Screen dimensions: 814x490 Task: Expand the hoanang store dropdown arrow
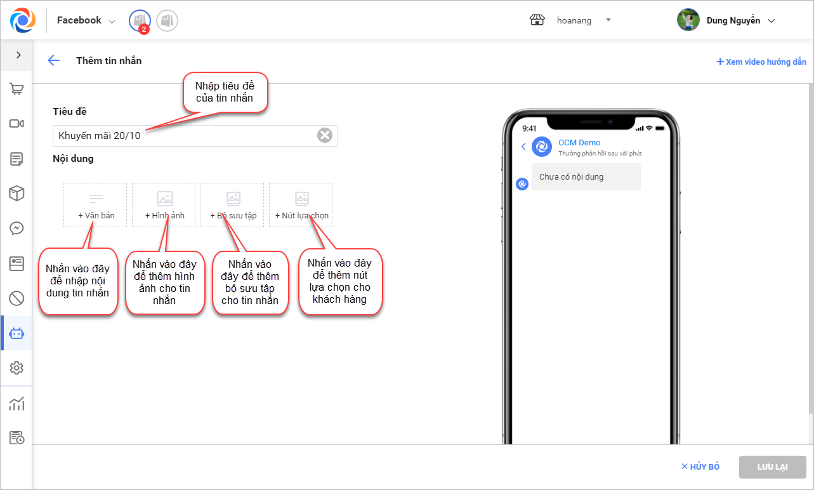pos(608,20)
